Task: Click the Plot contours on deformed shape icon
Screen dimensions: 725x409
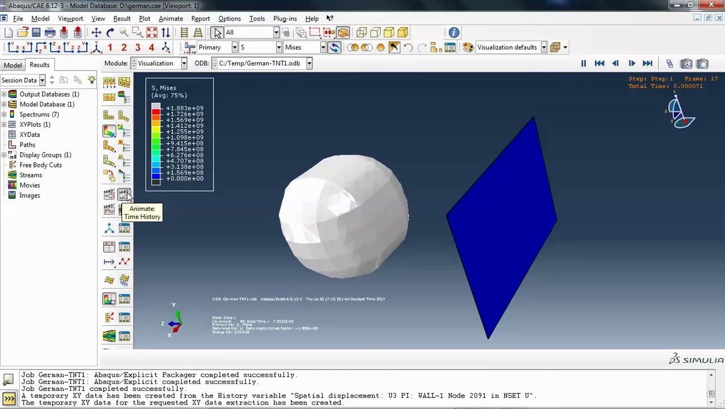Action: pyautogui.click(x=109, y=131)
